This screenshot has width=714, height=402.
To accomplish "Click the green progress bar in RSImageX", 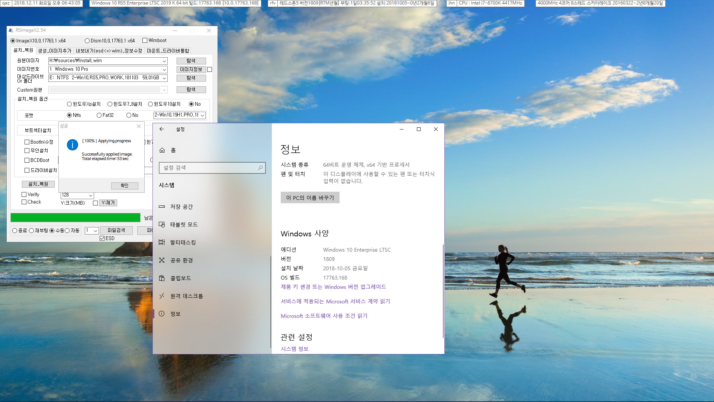I will click(75, 218).
